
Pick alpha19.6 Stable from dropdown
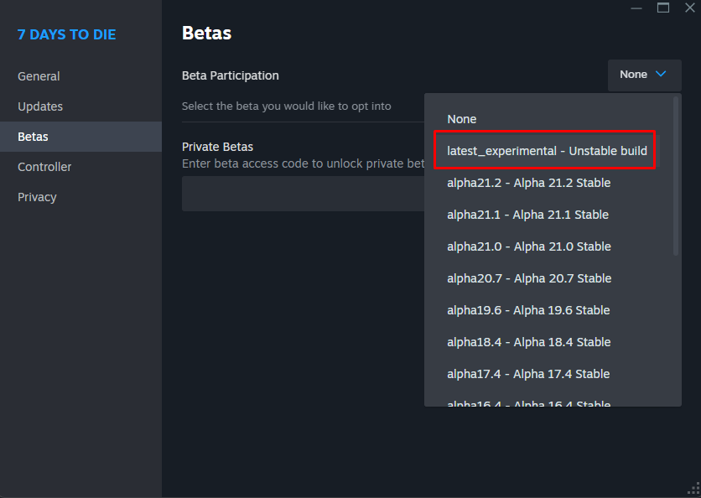[528, 310]
